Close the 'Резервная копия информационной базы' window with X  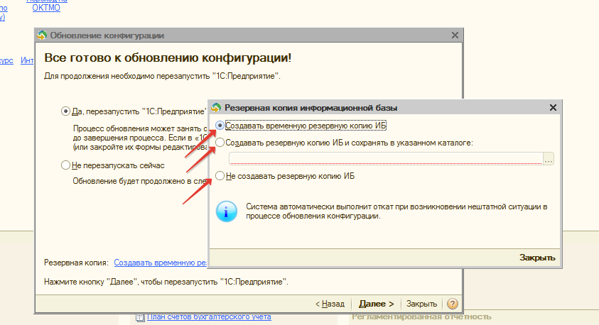click(x=552, y=108)
